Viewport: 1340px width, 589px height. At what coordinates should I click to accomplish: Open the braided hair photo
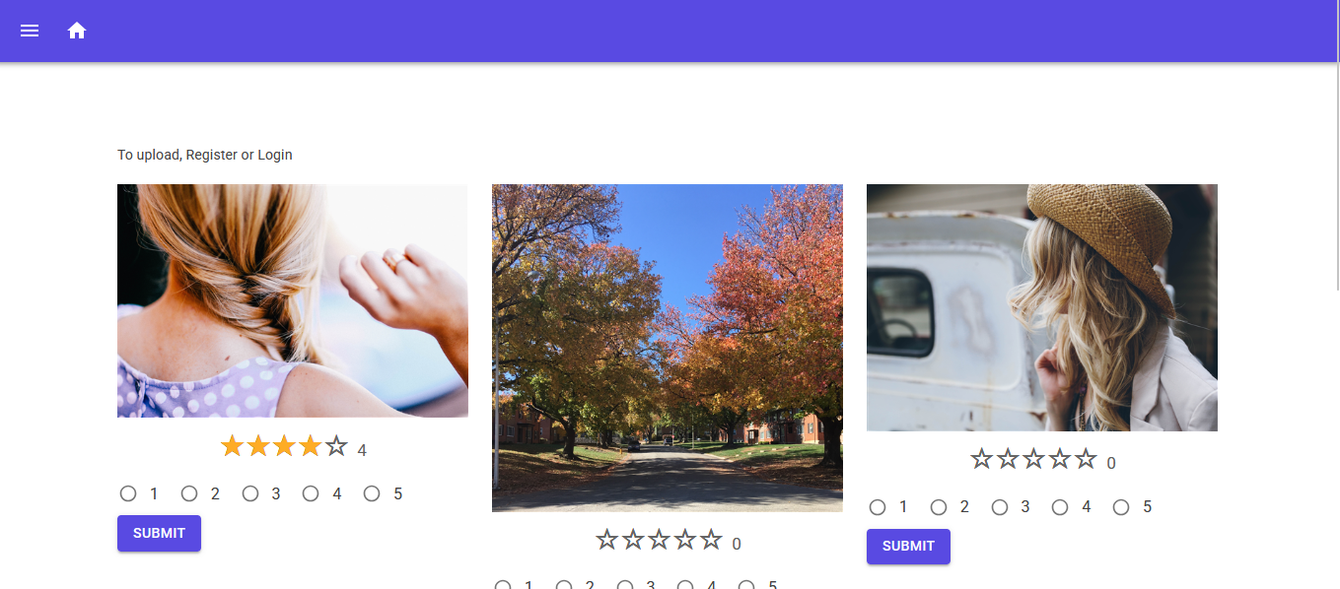pos(293,300)
